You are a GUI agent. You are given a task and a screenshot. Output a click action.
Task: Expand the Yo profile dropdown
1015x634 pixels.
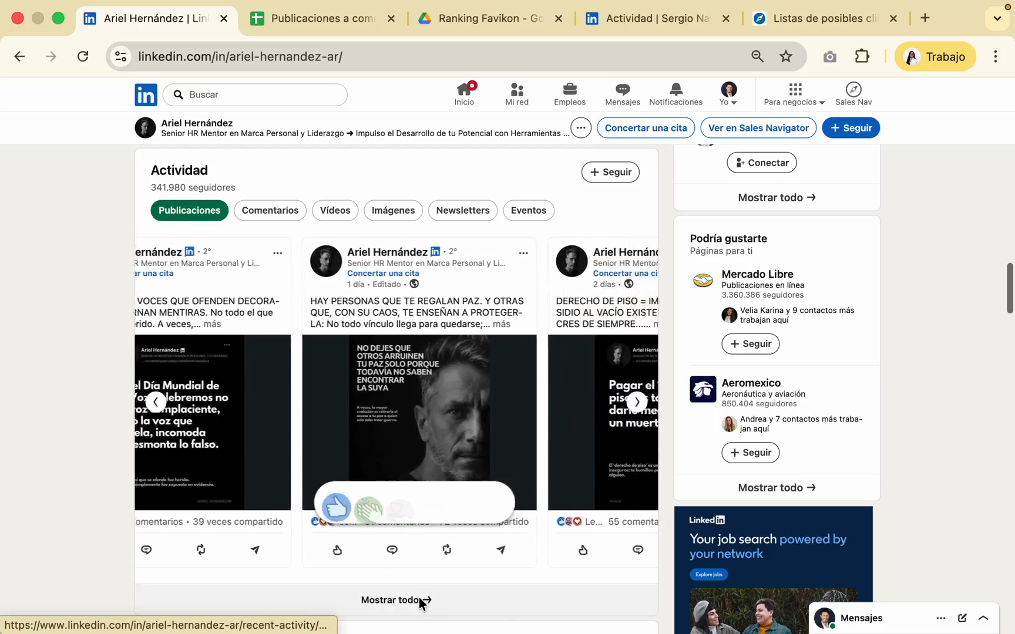click(x=728, y=94)
